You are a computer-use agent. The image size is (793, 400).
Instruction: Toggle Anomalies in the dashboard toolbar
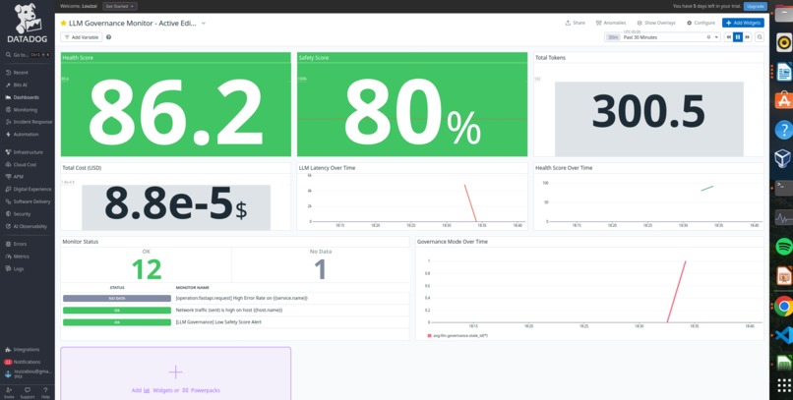(610, 23)
